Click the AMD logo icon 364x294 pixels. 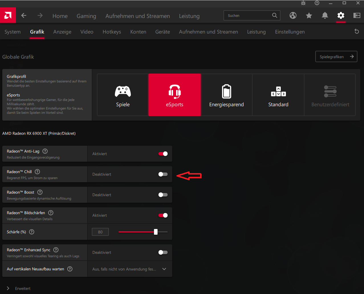click(x=8, y=15)
